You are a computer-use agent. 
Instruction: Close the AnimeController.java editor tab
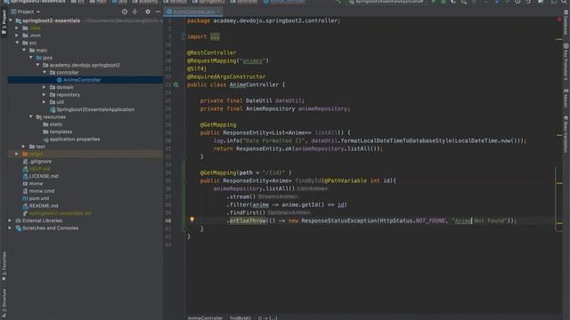coord(218,12)
